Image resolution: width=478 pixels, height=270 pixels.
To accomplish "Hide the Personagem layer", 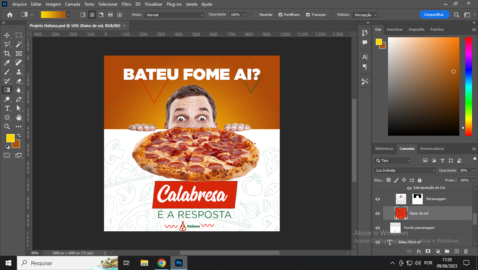I will 377,199.
